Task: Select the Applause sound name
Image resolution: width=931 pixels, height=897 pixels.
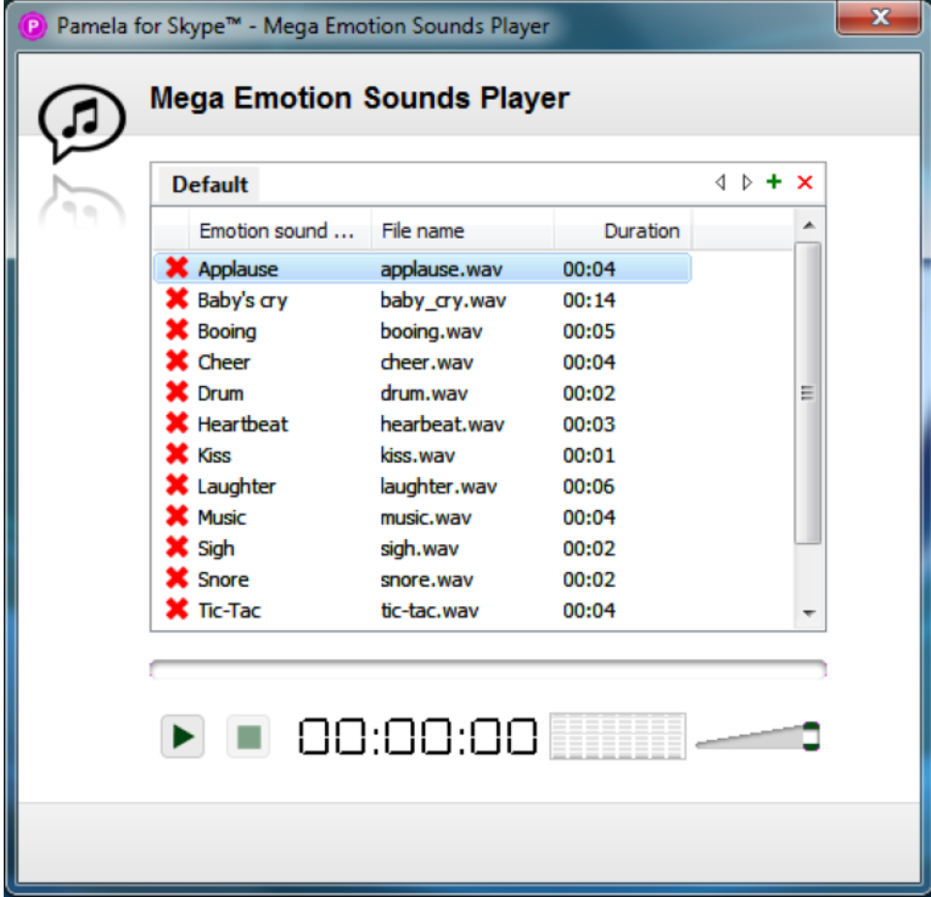Action: (238, 269)
